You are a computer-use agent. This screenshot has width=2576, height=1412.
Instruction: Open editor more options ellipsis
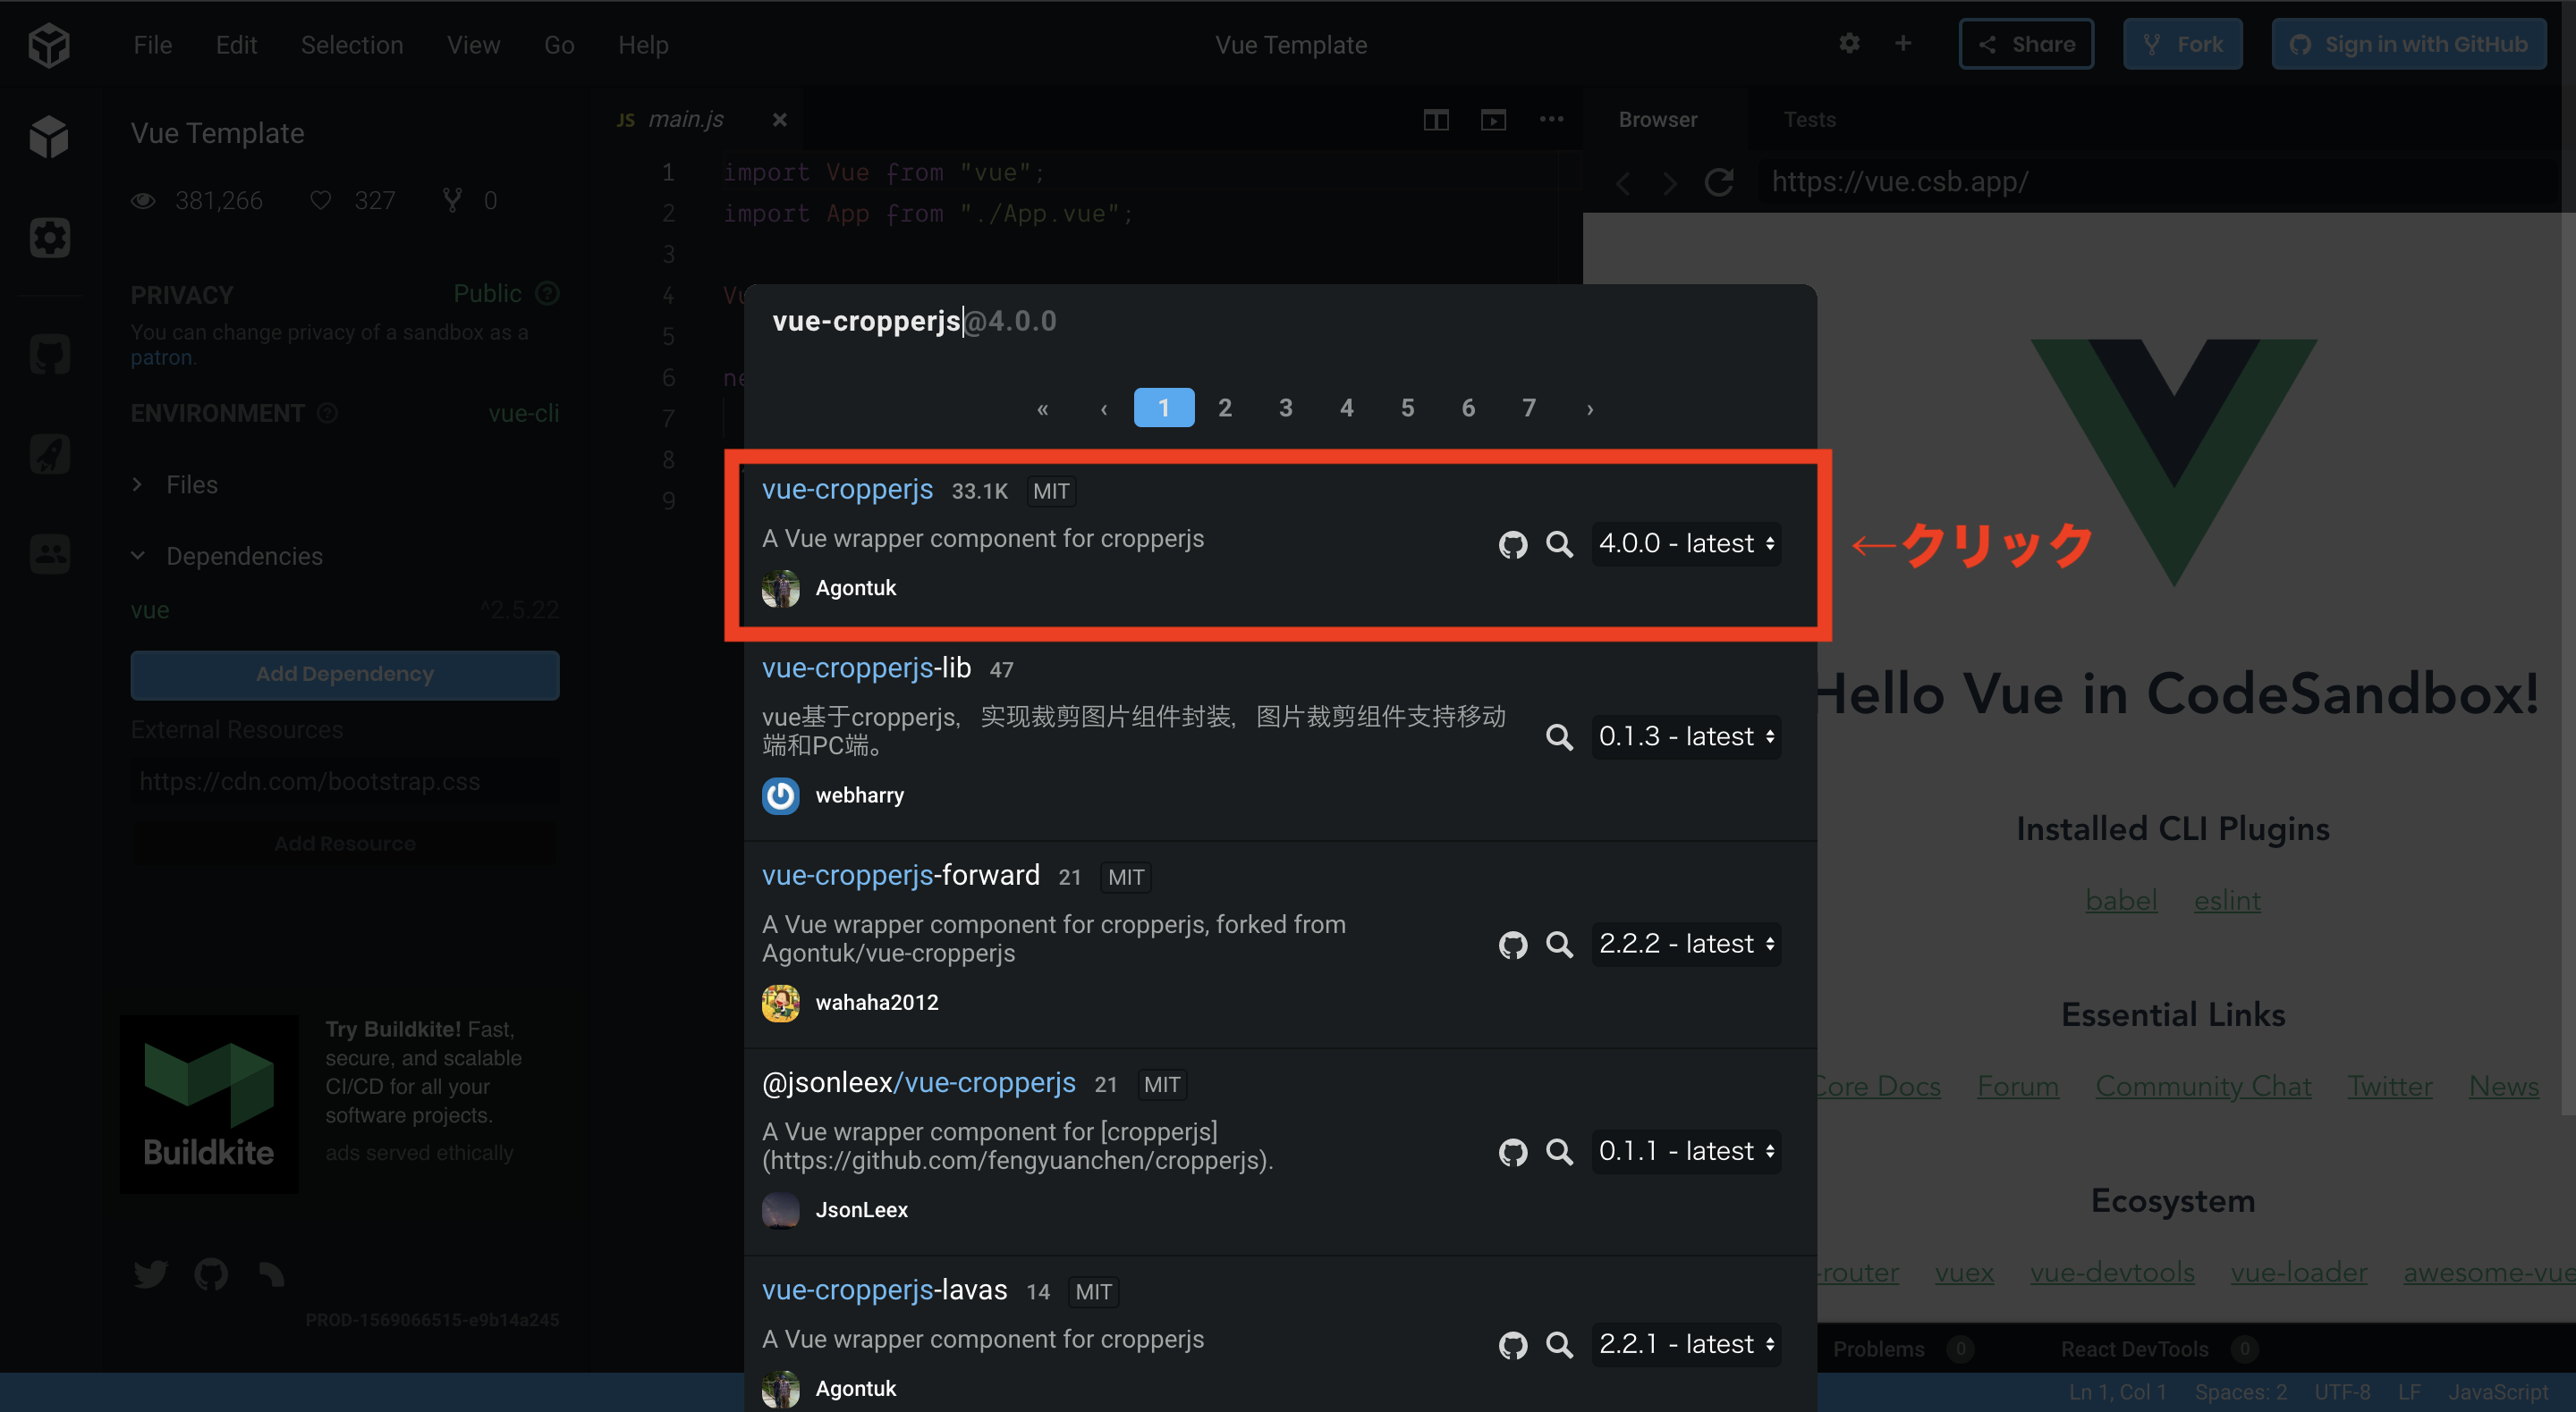click(x=1551, y=119)
